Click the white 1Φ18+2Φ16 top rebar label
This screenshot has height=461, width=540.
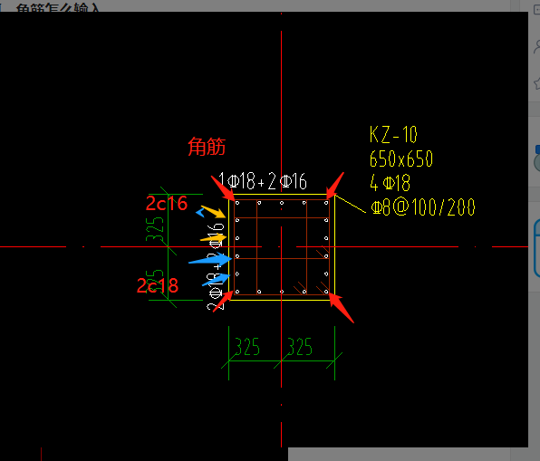[263, 181]
